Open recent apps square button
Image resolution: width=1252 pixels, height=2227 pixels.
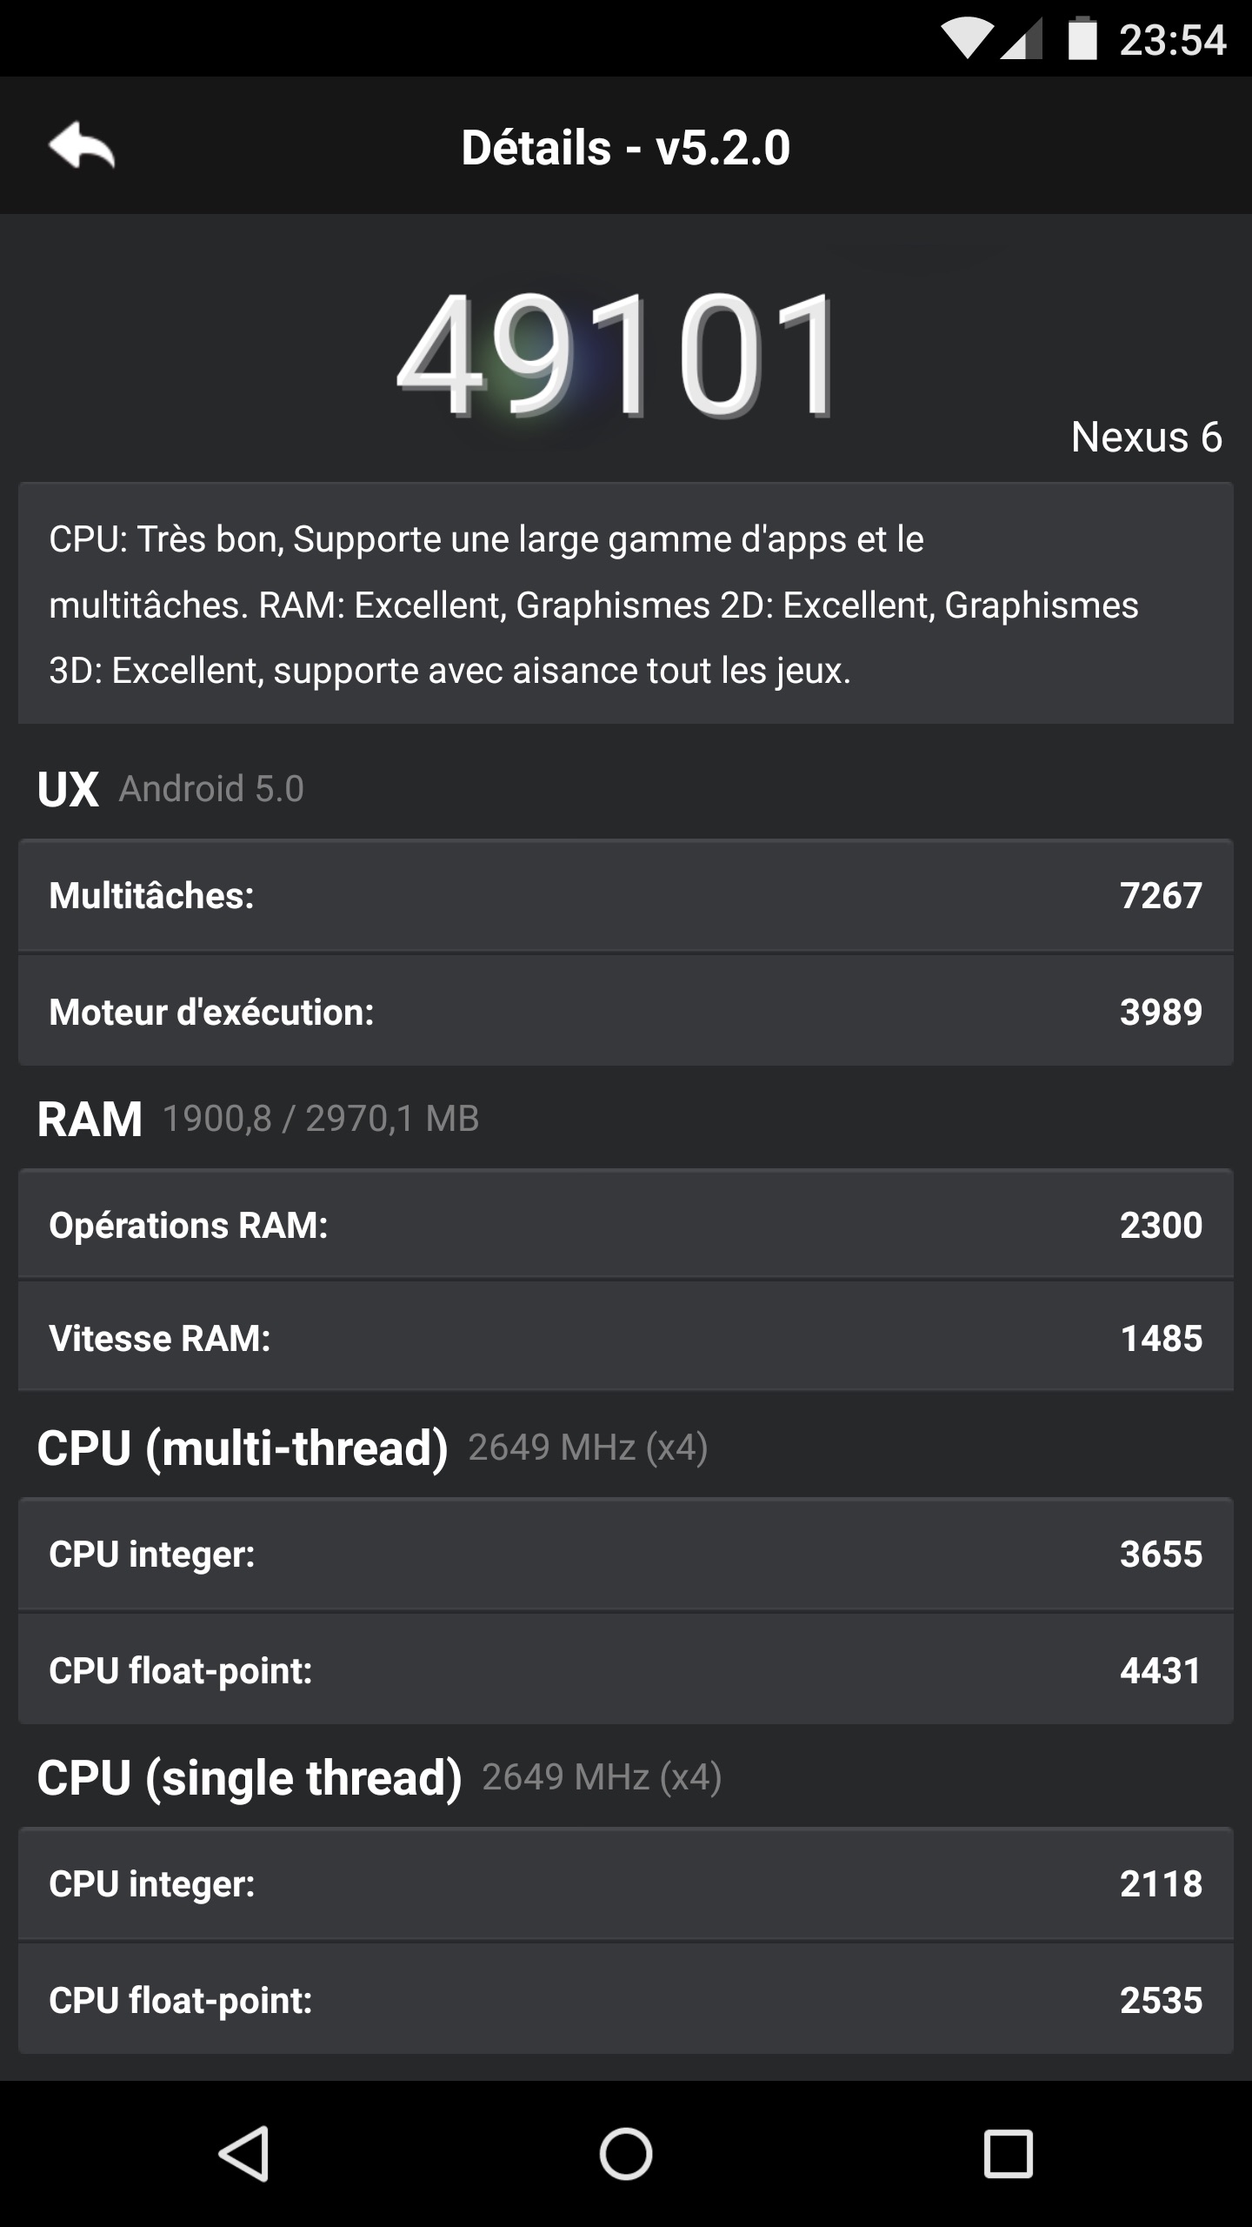1008,2154
